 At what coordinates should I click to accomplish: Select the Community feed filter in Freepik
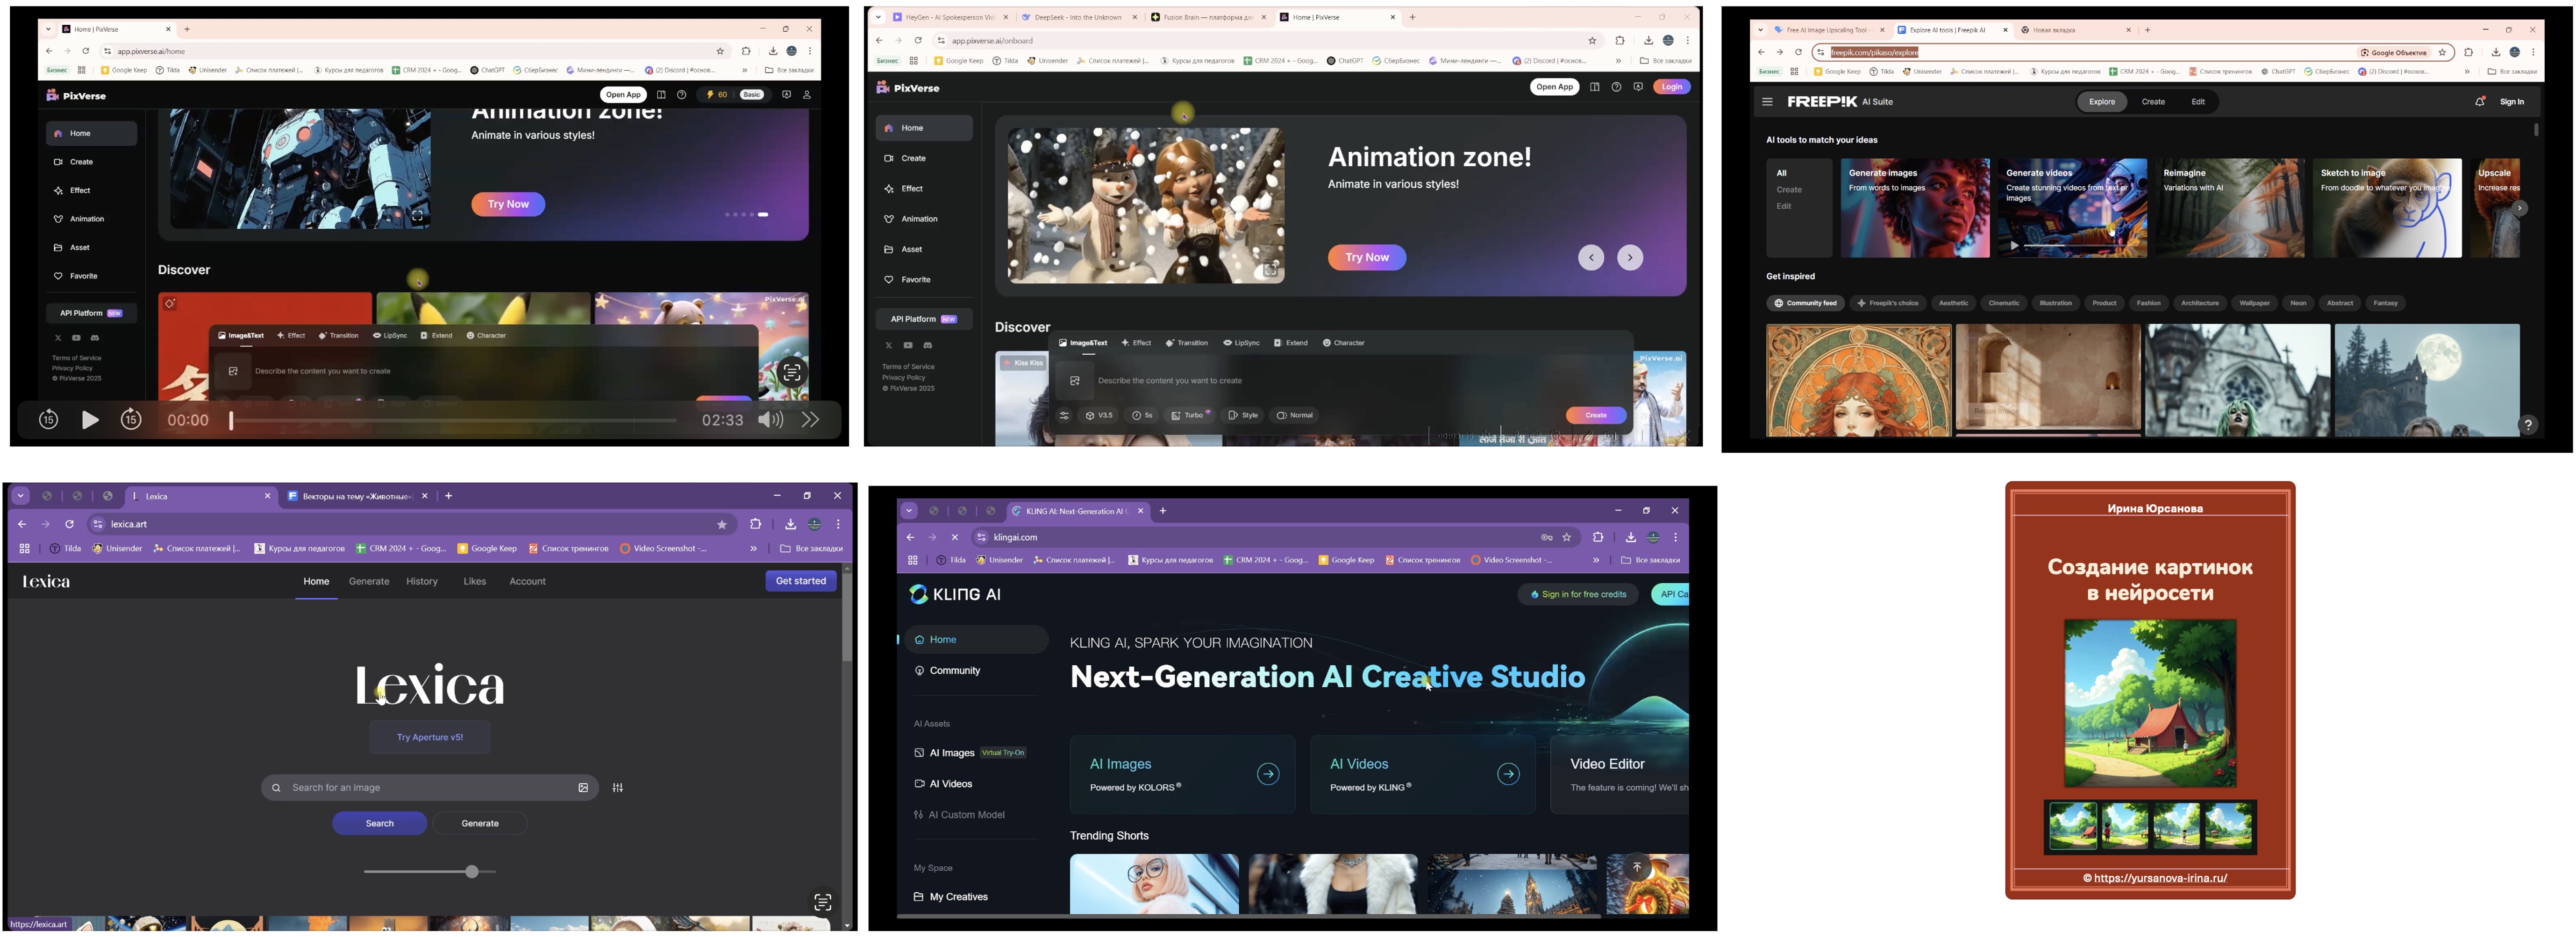(x=1806, y=303)
